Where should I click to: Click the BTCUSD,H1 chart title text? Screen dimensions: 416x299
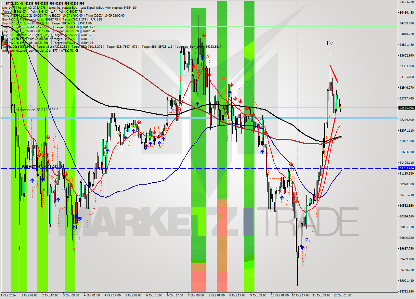15,3
